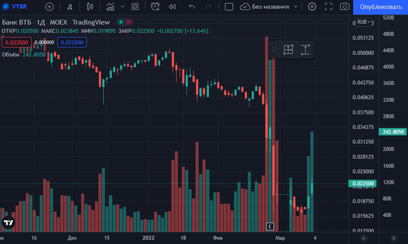
Task: Take a chart snapshot with camera
Action: coord(344,6)
